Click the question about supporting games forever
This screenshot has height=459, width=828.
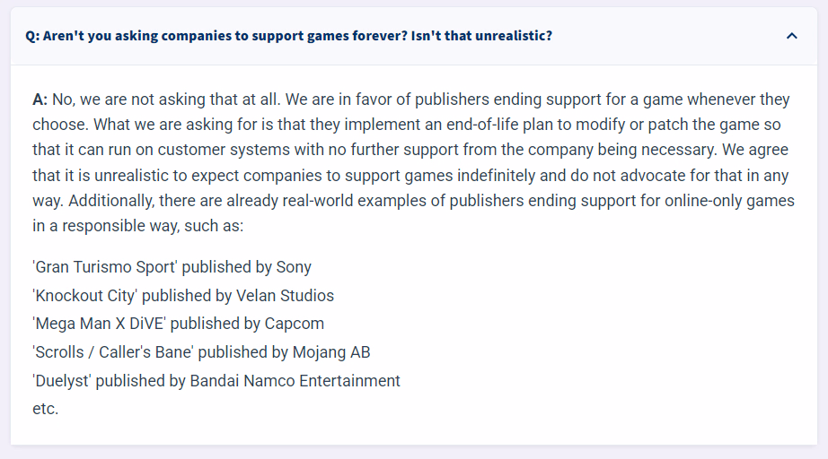coord(288,36)
